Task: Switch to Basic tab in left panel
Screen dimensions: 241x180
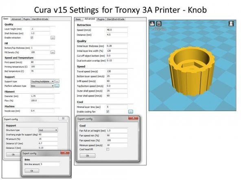Action: click(6, 19)
